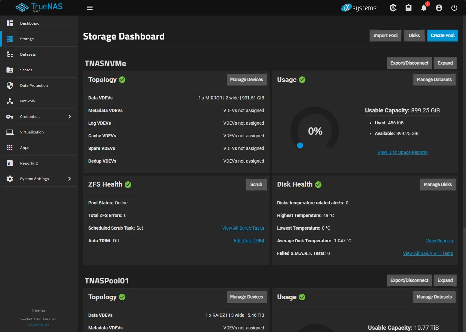Start a Scrub in ZFS Health

256,185
